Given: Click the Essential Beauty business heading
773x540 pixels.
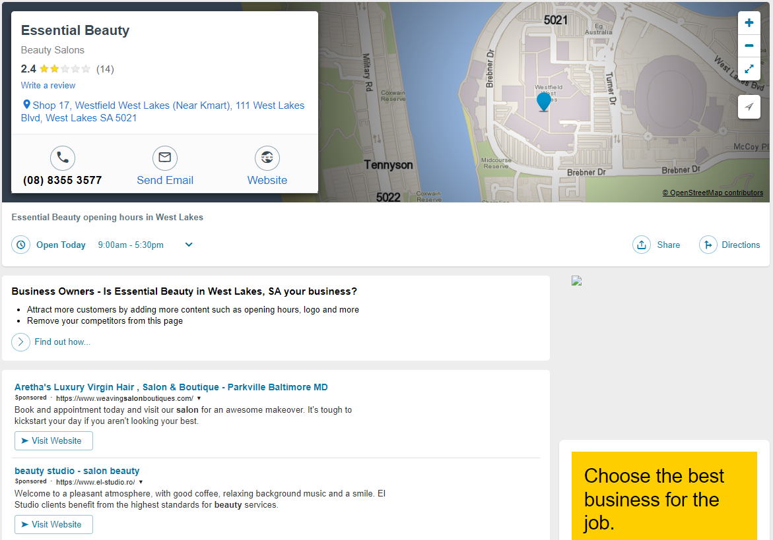Looking at the screenshot, I should [x=75, y=30].
